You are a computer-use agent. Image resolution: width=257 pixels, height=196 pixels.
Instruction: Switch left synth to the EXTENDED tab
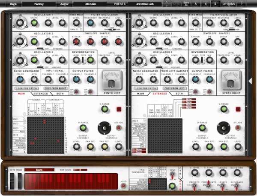coord(41,94)
